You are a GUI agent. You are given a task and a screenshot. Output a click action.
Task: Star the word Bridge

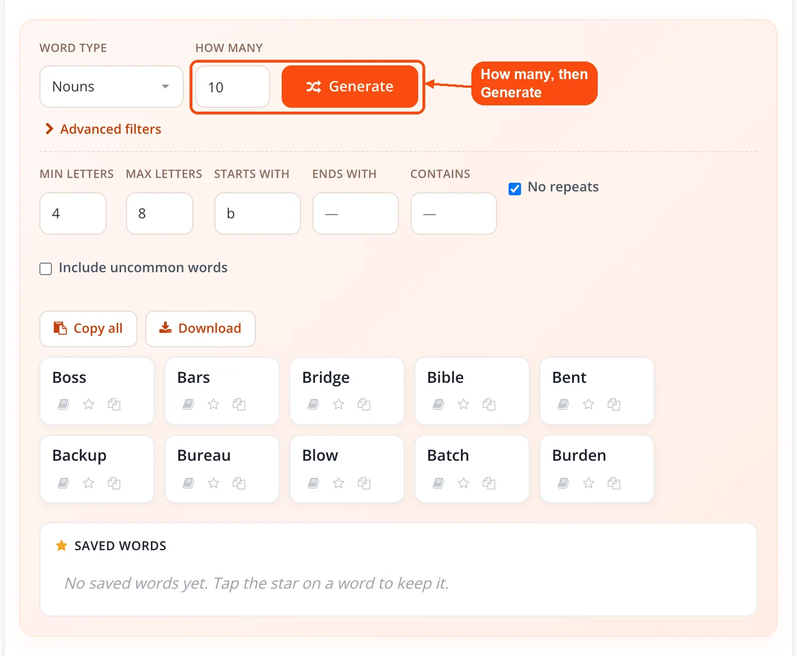[338, 404]
